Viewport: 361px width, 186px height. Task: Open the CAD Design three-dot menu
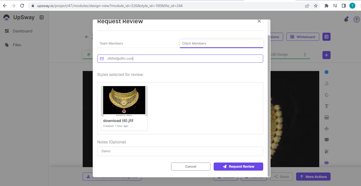305,55
